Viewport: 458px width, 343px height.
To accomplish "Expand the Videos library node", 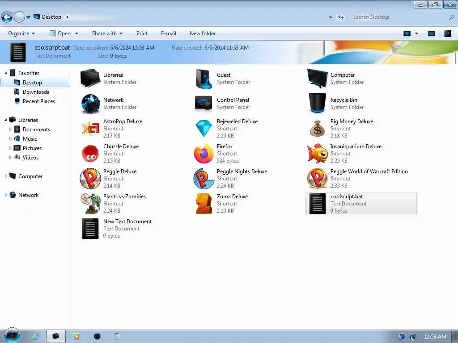I will (x=10, y=157).
